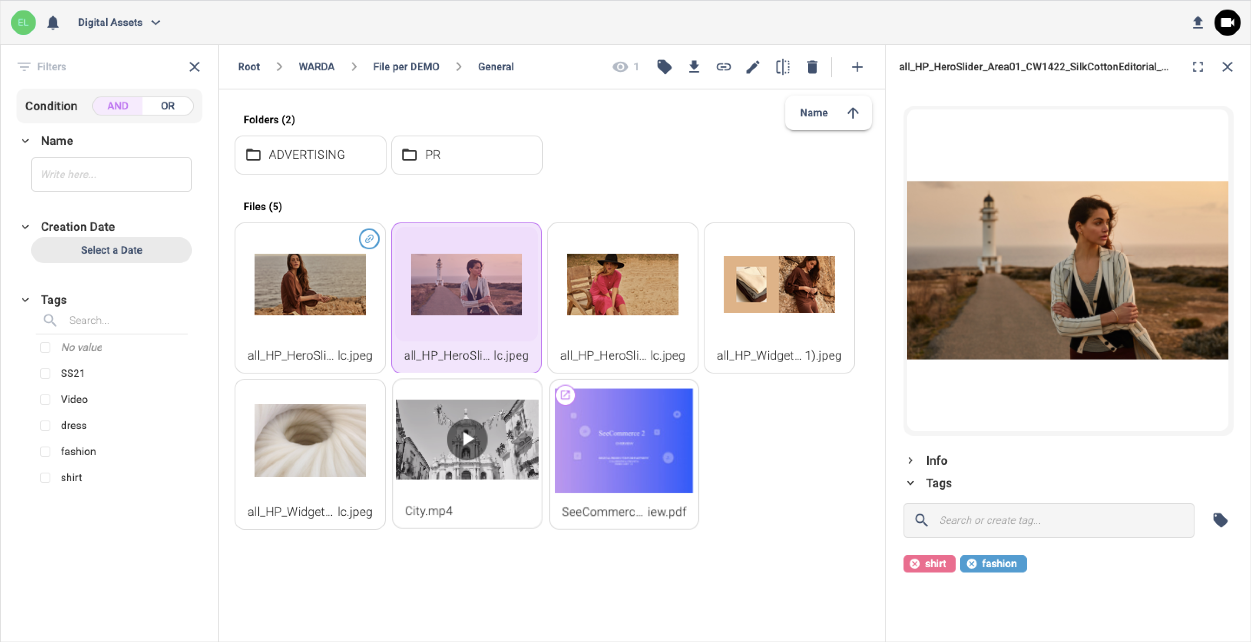Open the Digital Assets dropdown in the header
This screenshot has height=642, width=1251.
coord(119,22)
